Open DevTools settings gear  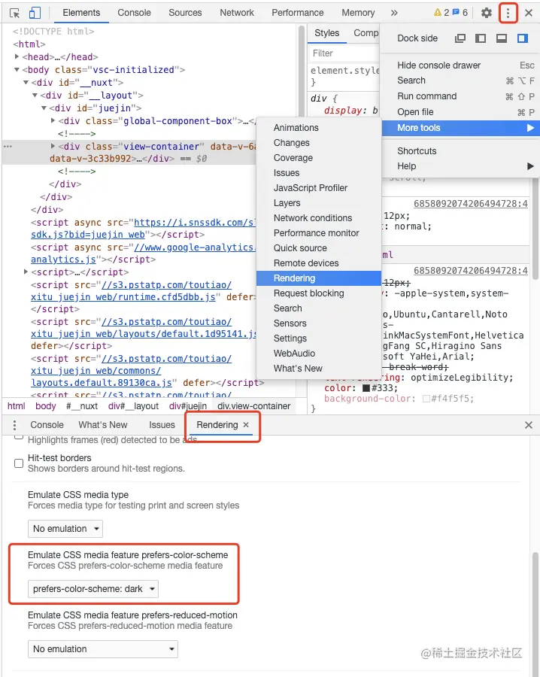tap(487, 13)
